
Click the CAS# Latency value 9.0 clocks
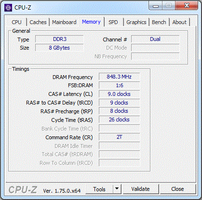click(119, 94)
